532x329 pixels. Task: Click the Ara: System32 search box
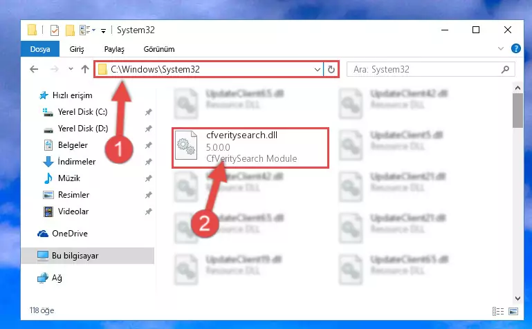(430, 69)
